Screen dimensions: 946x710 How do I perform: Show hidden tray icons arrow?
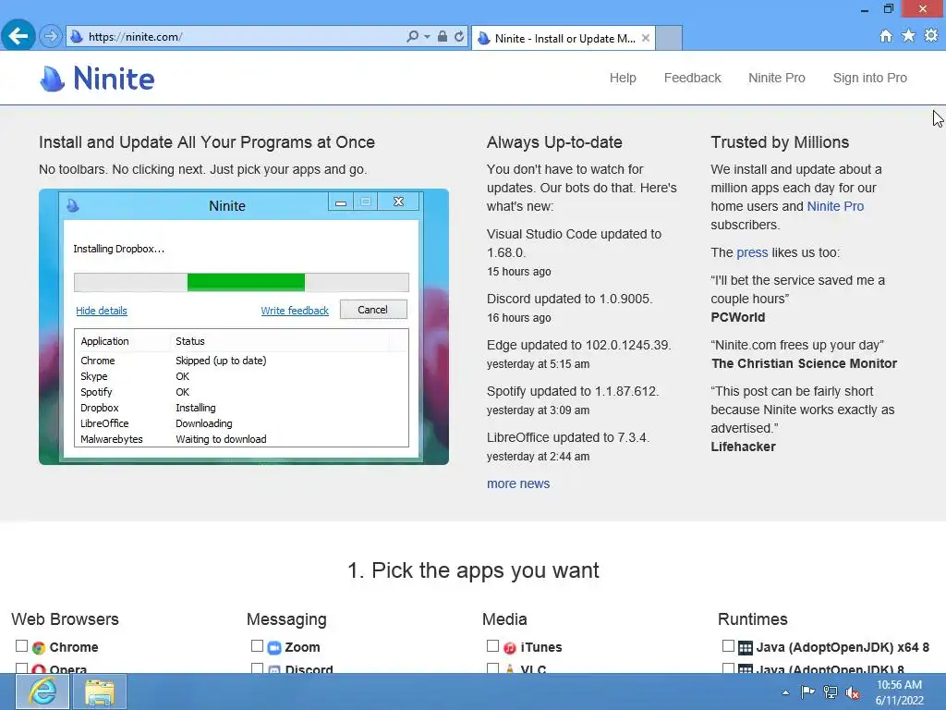coord(785,692)
